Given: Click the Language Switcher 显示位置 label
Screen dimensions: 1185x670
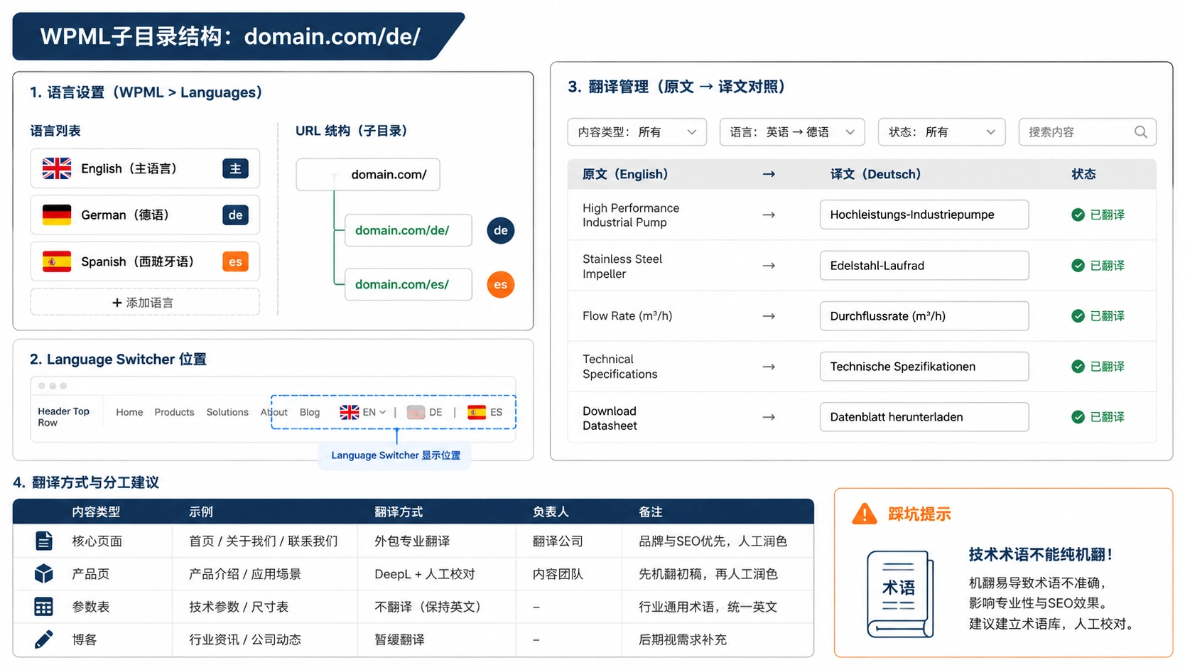Looking at the screenshot, I should [x=396, y=455].
